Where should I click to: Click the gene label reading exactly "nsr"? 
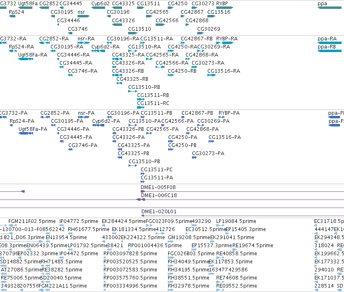point(81,12)
